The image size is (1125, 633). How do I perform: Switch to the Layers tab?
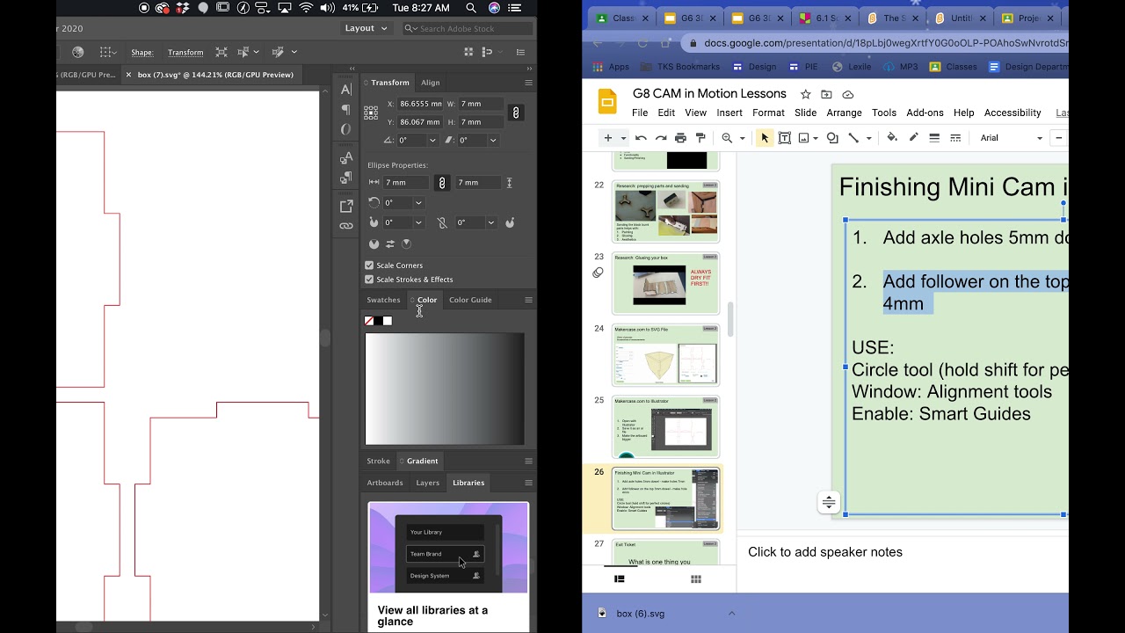pyautogui.click(x=428, y=483)
